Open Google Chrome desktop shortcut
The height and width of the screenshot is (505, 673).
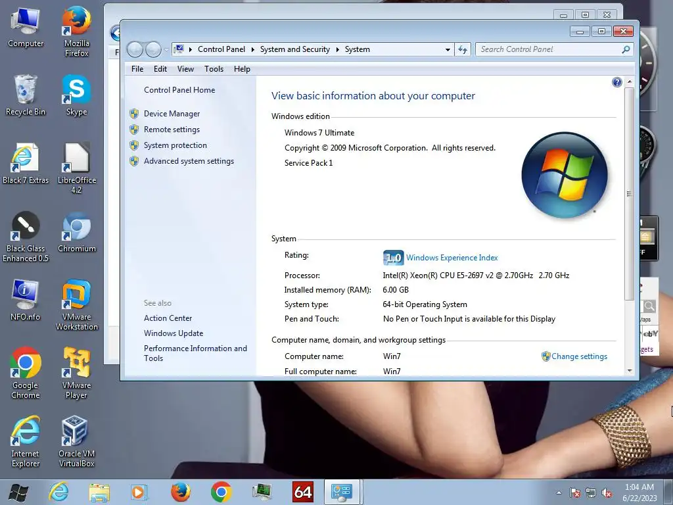(x=26, y=373)
